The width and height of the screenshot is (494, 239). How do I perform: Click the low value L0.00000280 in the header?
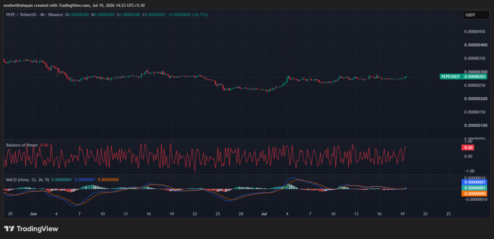pyautogui.click(x=128, y=14)
